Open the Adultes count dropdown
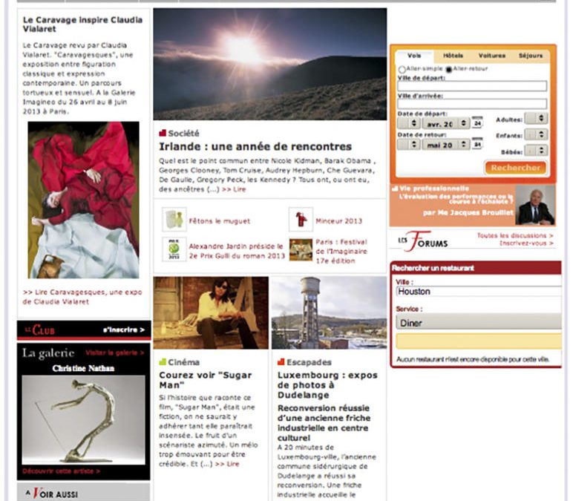The width and height of the screenshot is (573, 501). coord(537,118)
